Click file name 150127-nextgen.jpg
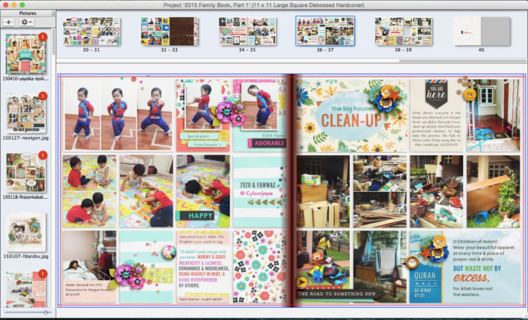The height and width of the screenshot is (320, 528). point(26,138)
